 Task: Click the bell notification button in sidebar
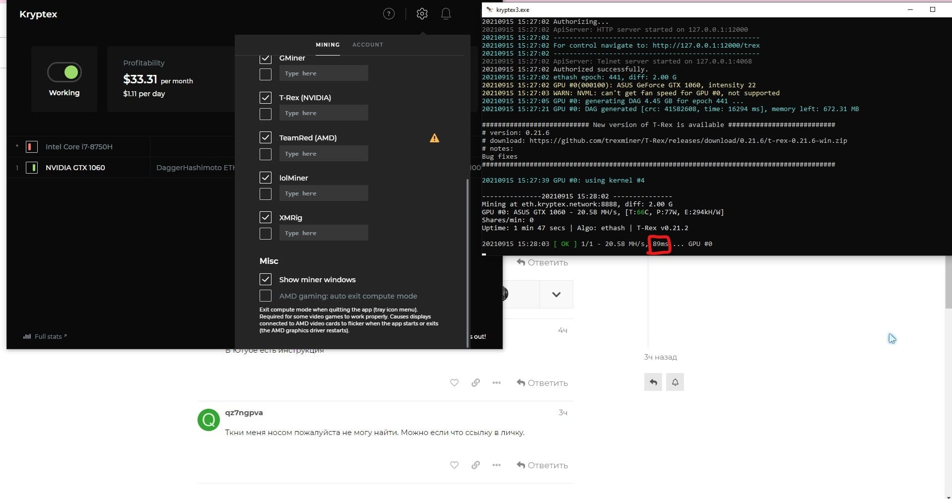[675, 382]
